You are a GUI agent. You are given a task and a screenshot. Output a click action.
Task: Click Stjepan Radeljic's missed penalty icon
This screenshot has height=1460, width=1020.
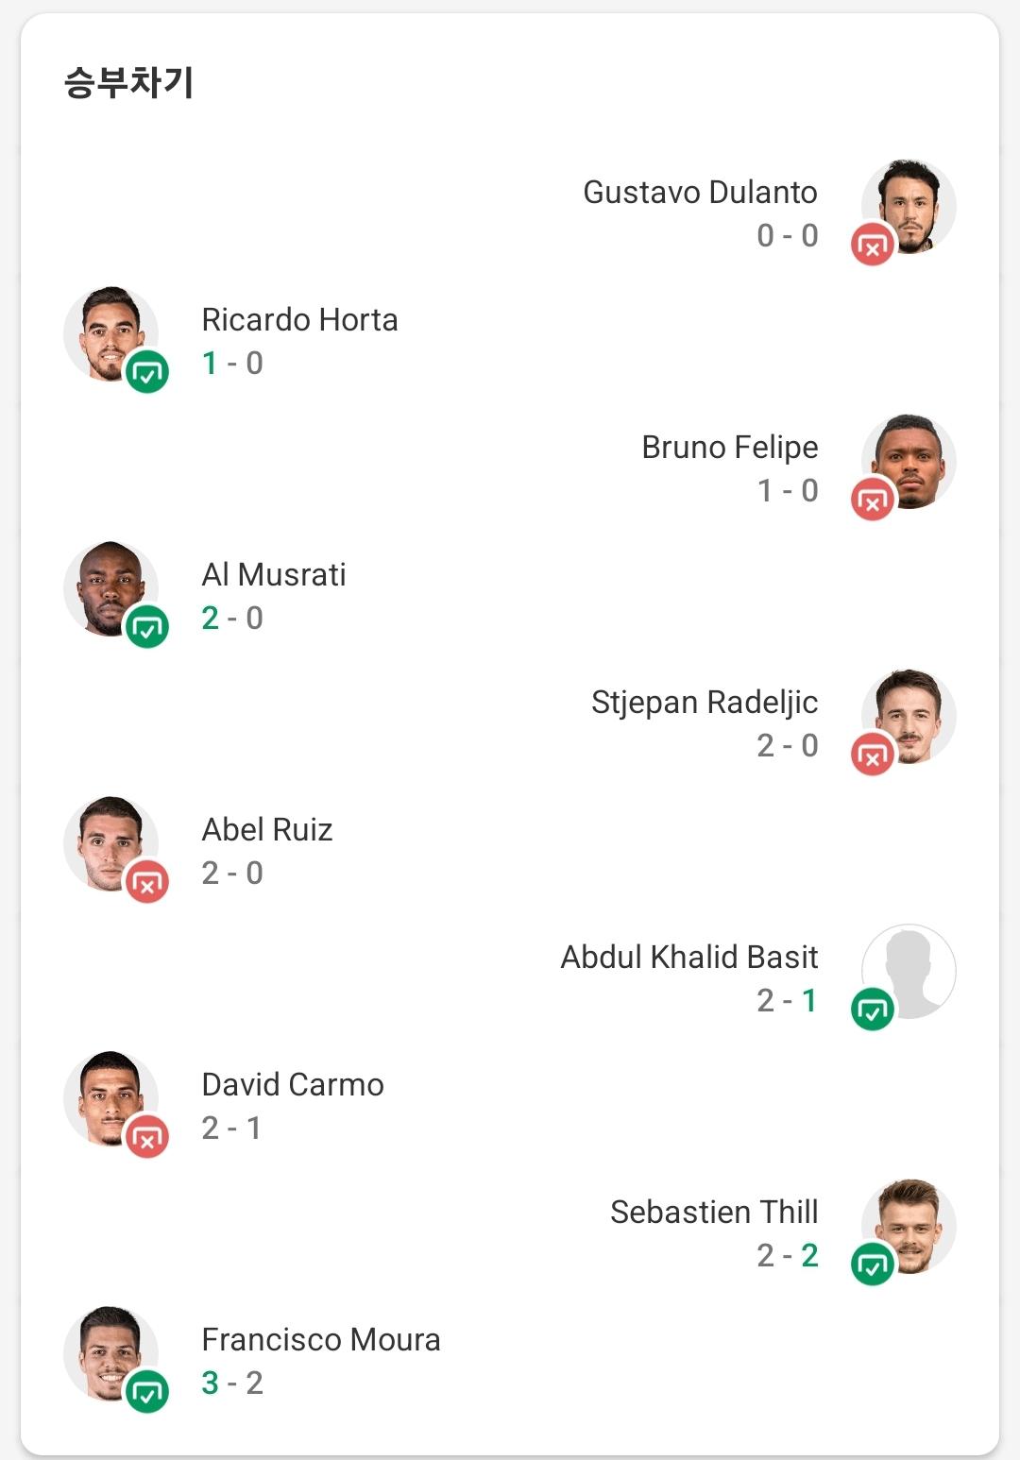click(873, 755)
